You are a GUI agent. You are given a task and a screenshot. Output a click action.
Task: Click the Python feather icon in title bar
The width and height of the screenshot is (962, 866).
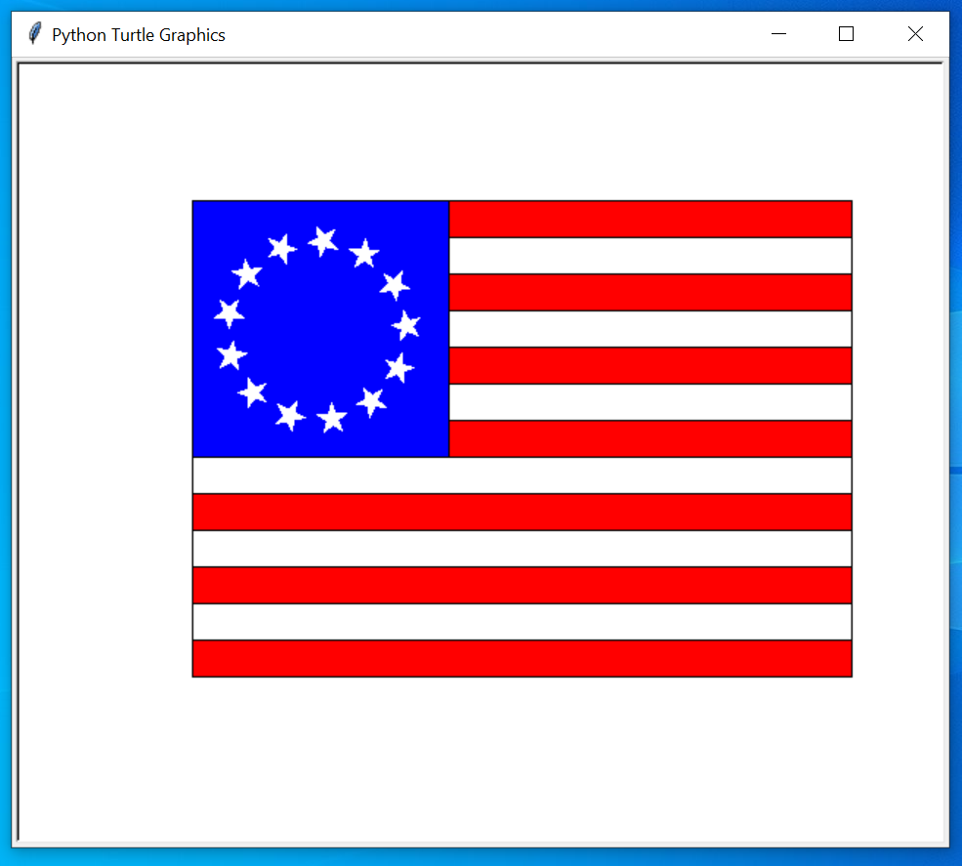click(32, 32)
